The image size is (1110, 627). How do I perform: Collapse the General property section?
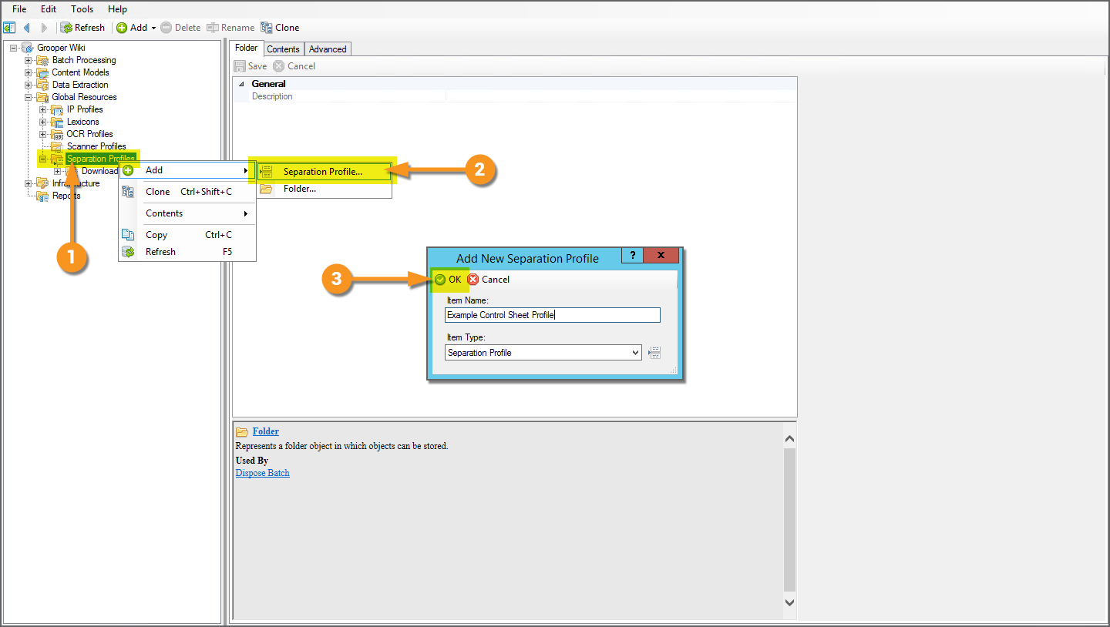coord(241,84)
